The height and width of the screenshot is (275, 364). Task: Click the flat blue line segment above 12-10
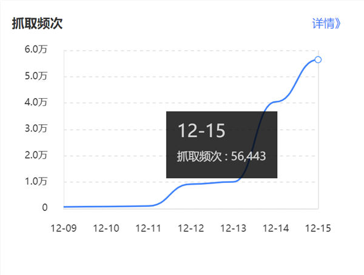coord(106,207)
